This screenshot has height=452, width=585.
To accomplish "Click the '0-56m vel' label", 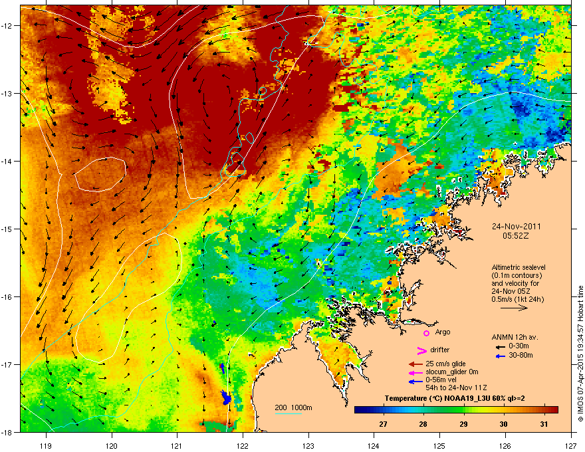I will click(x=441, y=380).
